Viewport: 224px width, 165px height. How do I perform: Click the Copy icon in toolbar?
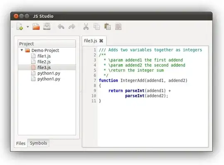97,27
